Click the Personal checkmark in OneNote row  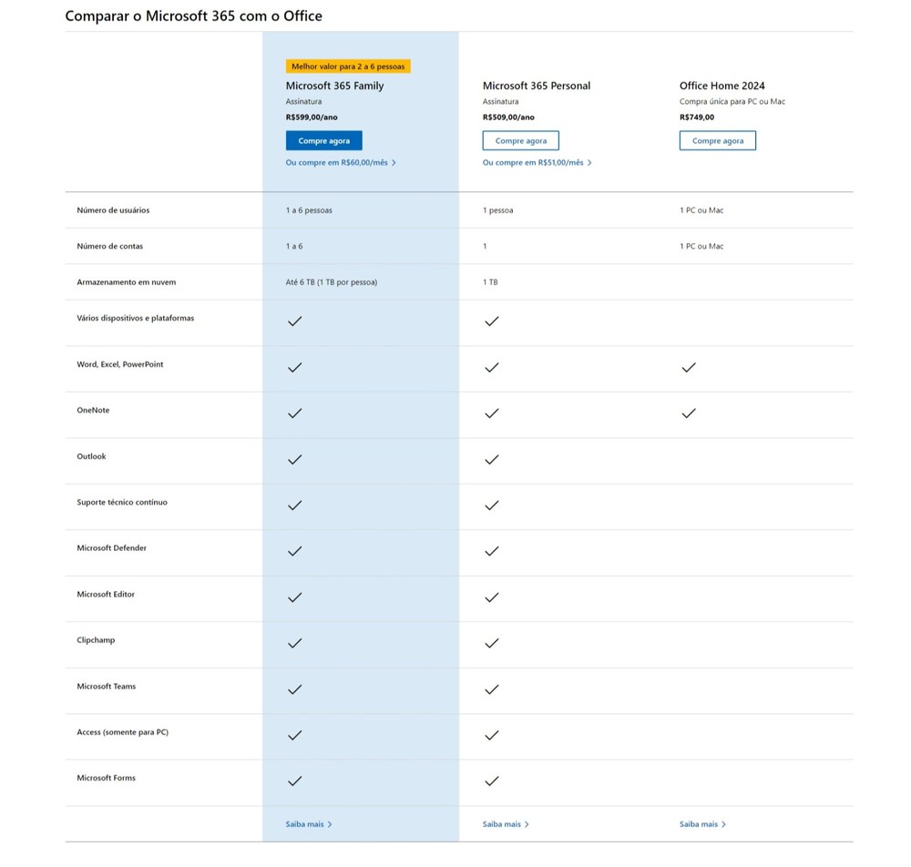click(492, 413)
